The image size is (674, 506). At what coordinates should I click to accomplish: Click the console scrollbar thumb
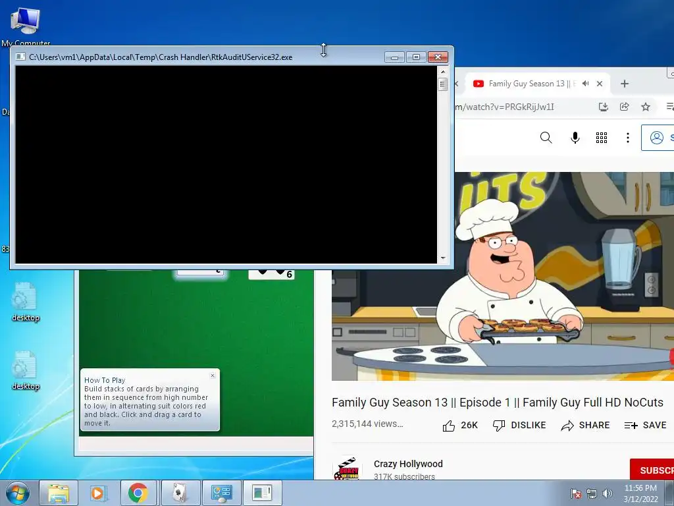click(x=443, y=84)
